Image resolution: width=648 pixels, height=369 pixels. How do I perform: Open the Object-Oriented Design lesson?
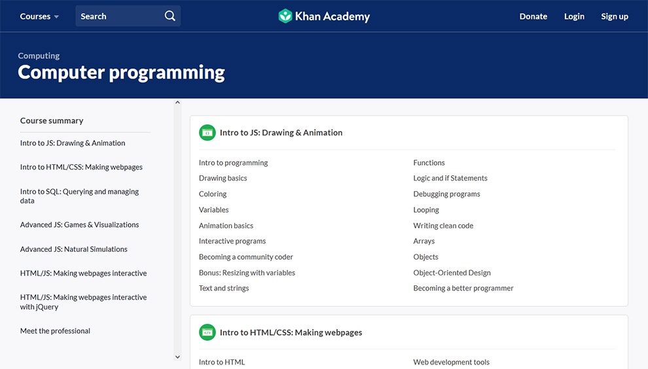452,273
